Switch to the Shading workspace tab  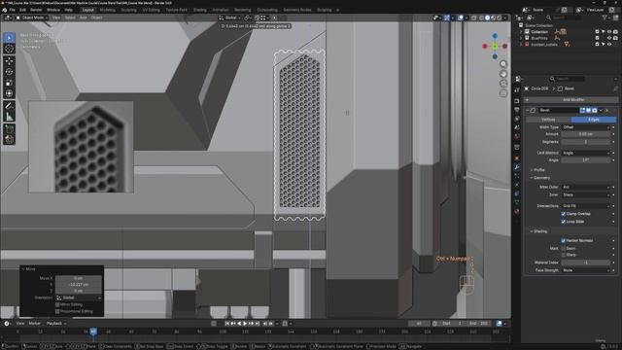pos(200,10)
